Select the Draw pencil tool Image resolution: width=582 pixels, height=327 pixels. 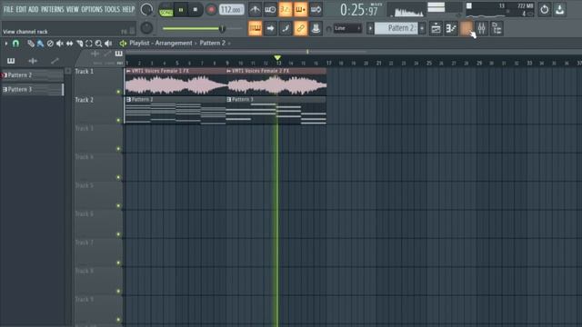(x=31, y=44)
